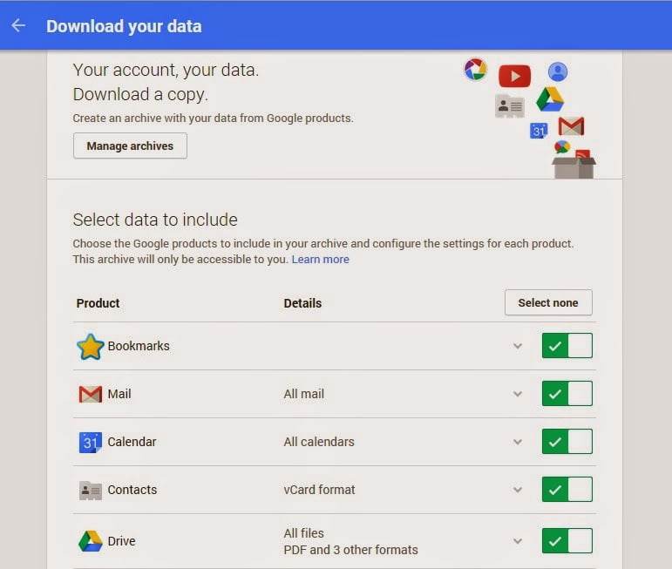Click the Picasa pinwheel icon
Image resolution: width=672 pixels, height=569 pixels.
(475, 69)
